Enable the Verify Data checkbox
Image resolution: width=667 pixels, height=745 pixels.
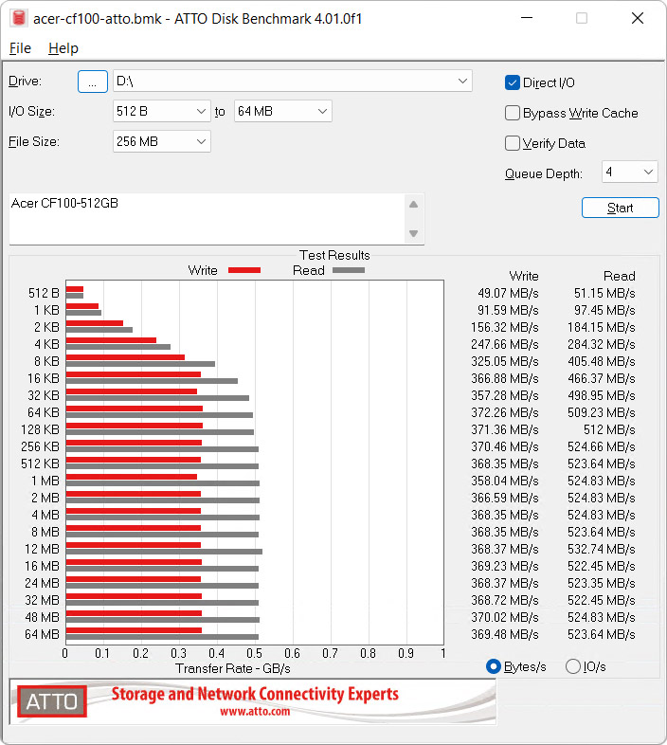[513, 143]
